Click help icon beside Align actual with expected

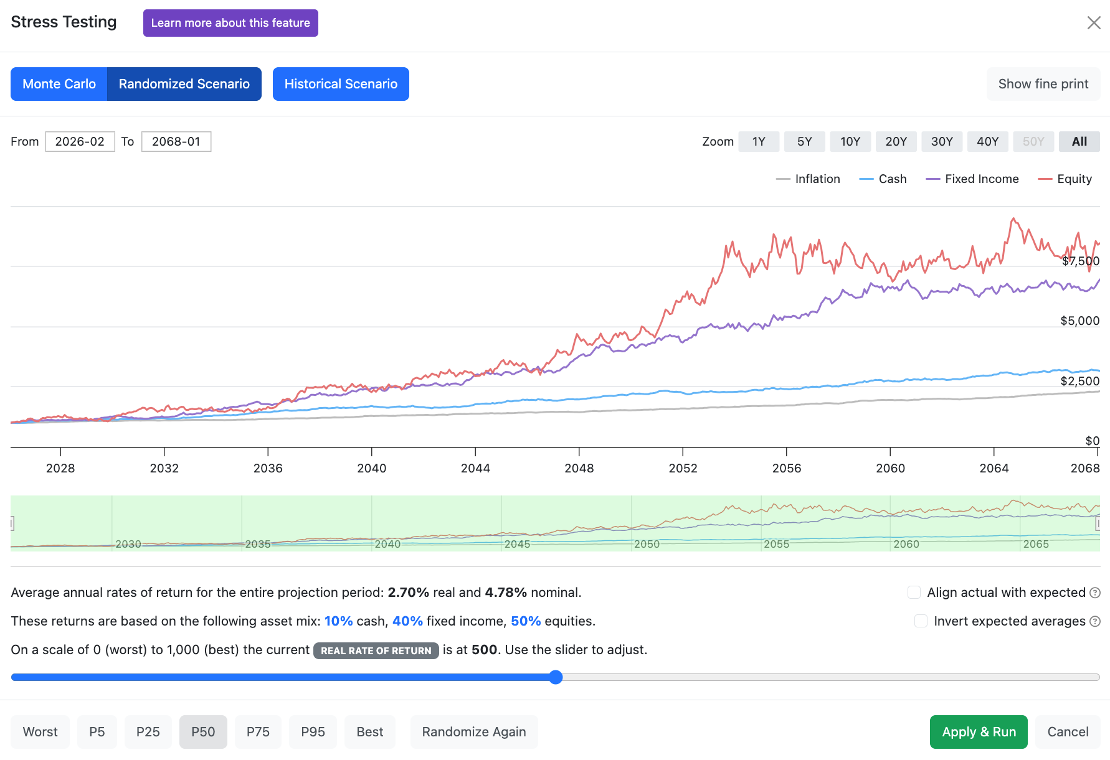coord(1095,593)
